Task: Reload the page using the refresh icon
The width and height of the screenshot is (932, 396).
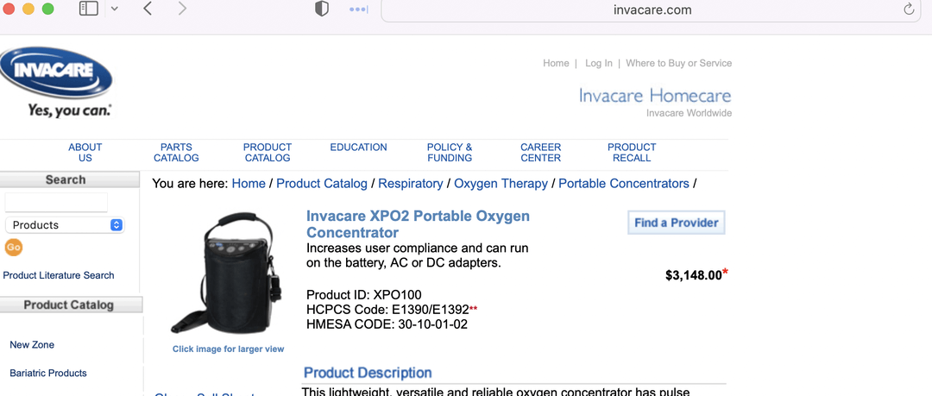Action: click(909, 10)
